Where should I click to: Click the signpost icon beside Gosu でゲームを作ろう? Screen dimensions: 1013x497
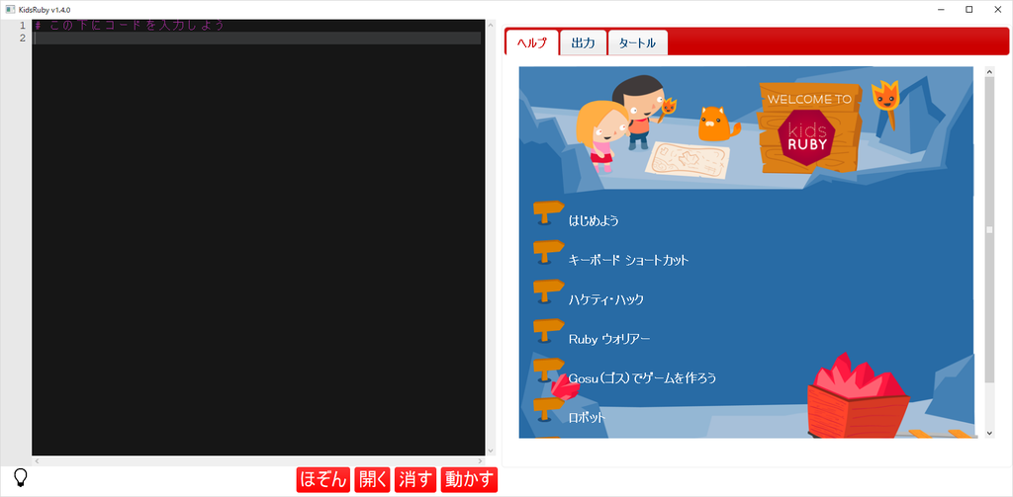click(x=548, y=371)
